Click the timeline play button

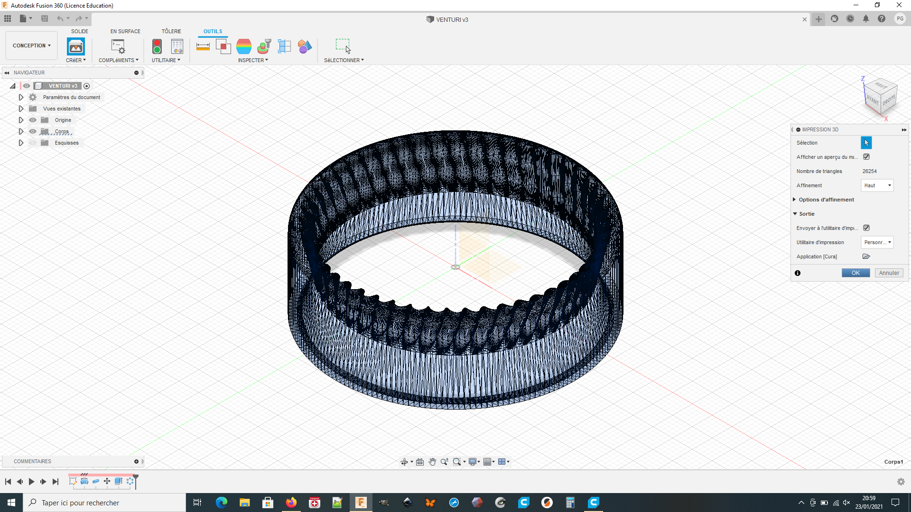point(31,482)
